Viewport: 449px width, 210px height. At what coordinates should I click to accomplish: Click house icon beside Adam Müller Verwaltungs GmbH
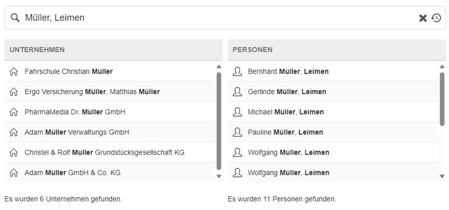click(x=14, y=132)
